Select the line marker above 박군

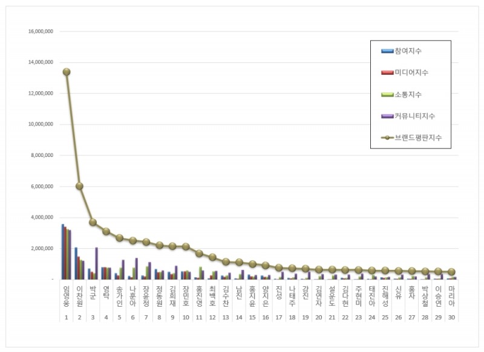pyautogui.click(x=93, y=222)
